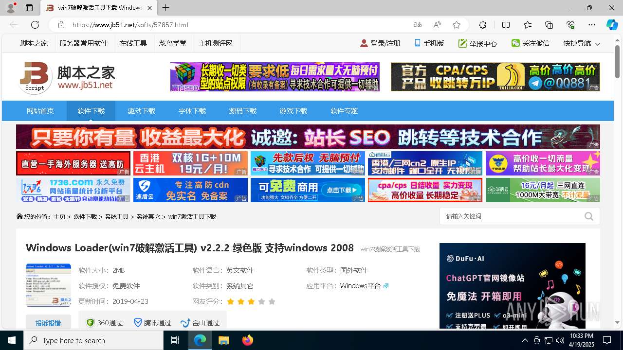This screenshot has width=623, height=350.
Task: Click the keyword search input box
Action: pyautogui.click(x=511, y=216)
